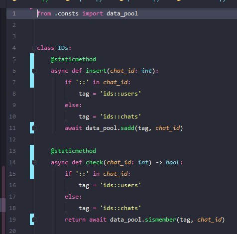Click line number 9 in the gutter
The width and height of the screenshot is (237, 234).
click(x=14, y=105)
